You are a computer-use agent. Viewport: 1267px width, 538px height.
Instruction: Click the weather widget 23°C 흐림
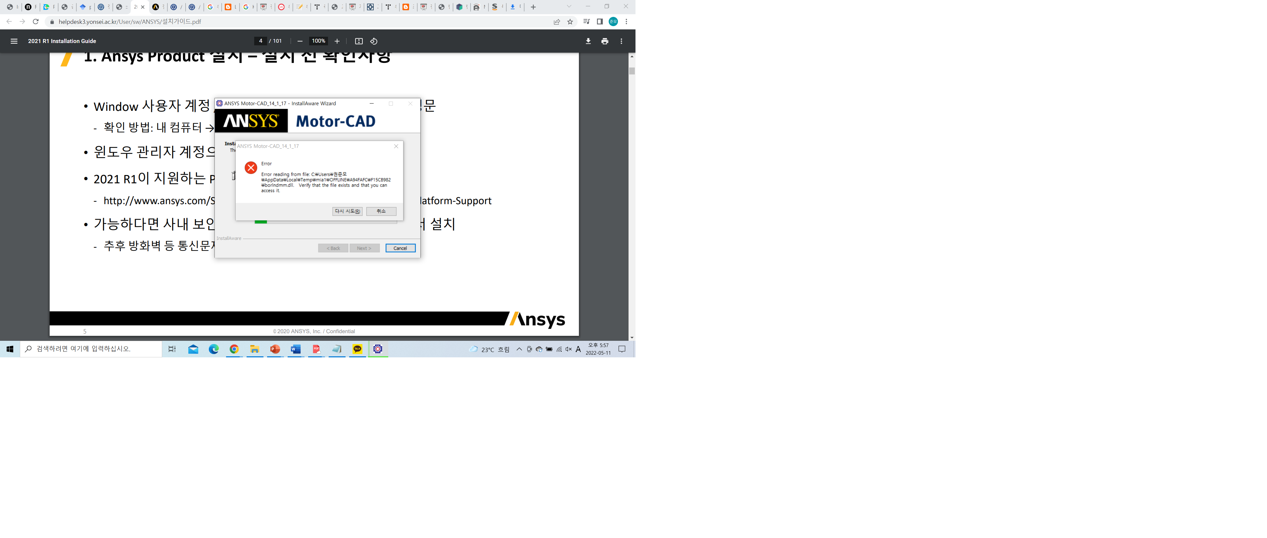click(489, 349)
